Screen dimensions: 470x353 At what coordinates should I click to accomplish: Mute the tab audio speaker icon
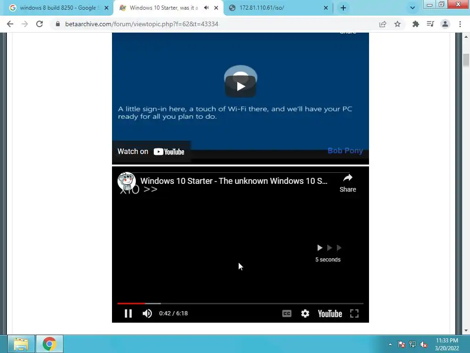point(206,8)
